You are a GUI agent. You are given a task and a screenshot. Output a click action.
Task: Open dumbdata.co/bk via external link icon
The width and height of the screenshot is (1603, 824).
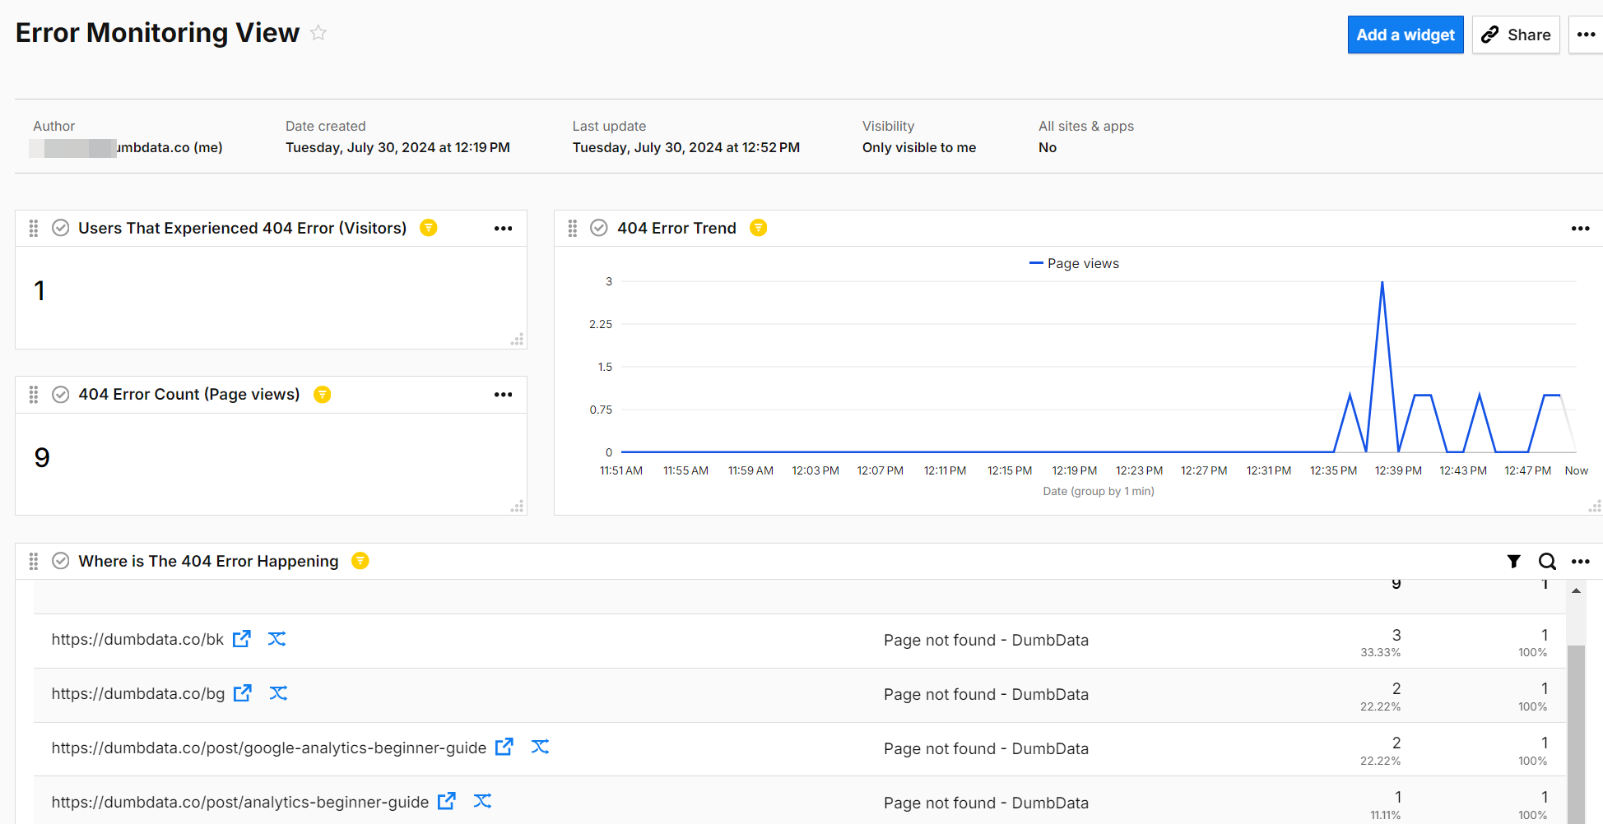tap(242, 638)
